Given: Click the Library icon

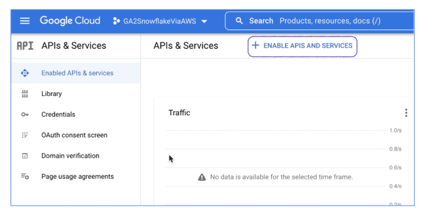Looking at the screenshot, I should tap(25, 94).
